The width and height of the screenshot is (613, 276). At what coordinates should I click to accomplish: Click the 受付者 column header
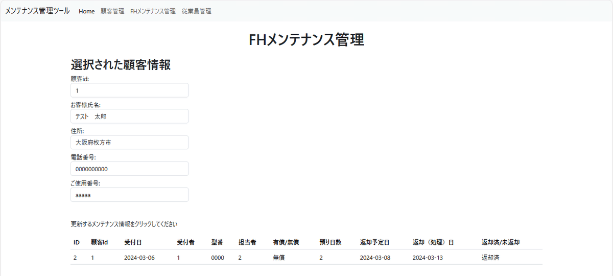(186, 242)
